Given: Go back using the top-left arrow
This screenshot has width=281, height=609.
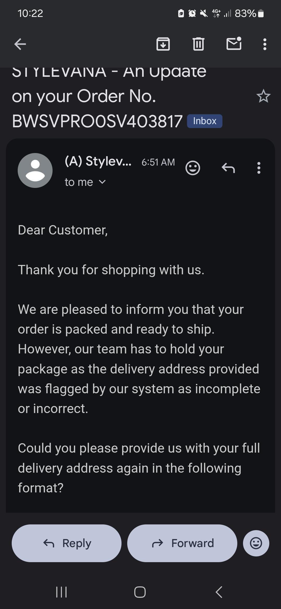Looking at the screenshot, I should point(20,44).
